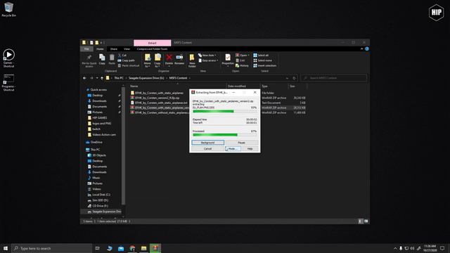Open the View ribbon tab
Screen dimensions: 450x253
[x=127, y=48]
